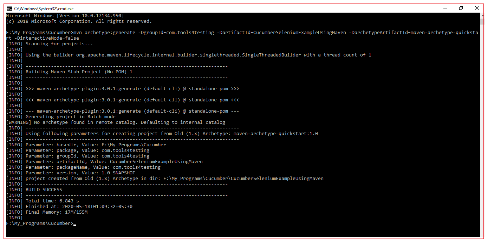
Task: Click the project created from Old Archetype line
Action: (x=165, y=179)
